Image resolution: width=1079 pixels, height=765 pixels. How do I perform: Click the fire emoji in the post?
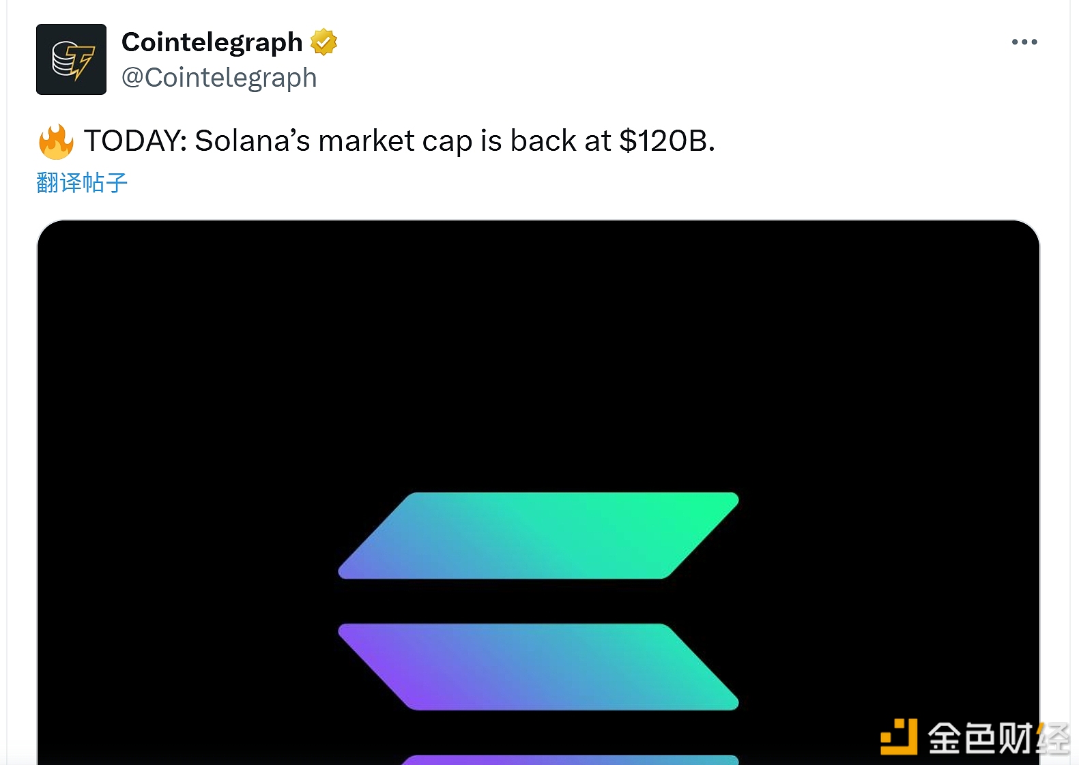(56, 142)
